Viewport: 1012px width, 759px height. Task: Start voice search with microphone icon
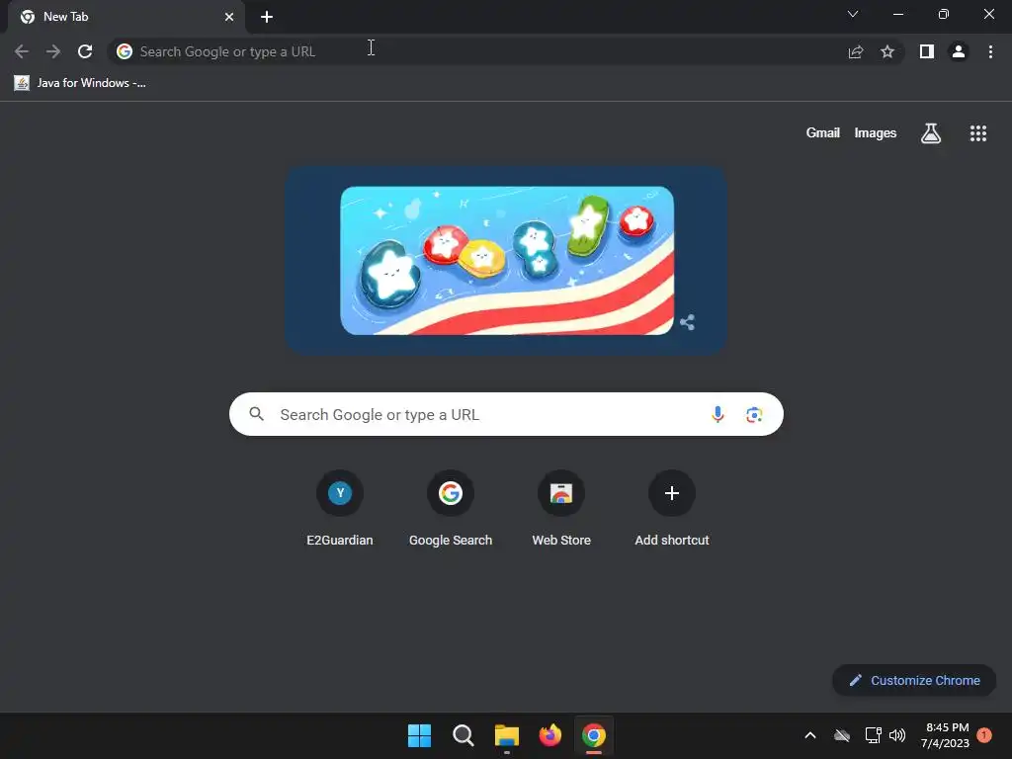pos(717,414)
